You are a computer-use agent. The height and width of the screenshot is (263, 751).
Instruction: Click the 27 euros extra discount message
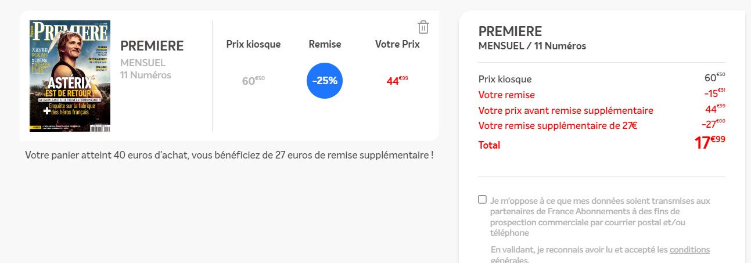229,156
